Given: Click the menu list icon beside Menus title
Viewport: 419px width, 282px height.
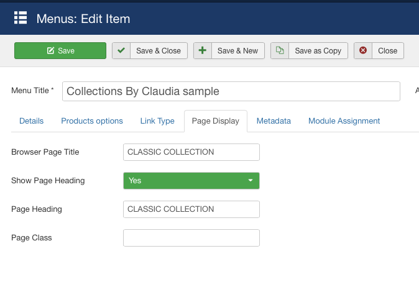Looking at the screenshot, I should (21, 18).
